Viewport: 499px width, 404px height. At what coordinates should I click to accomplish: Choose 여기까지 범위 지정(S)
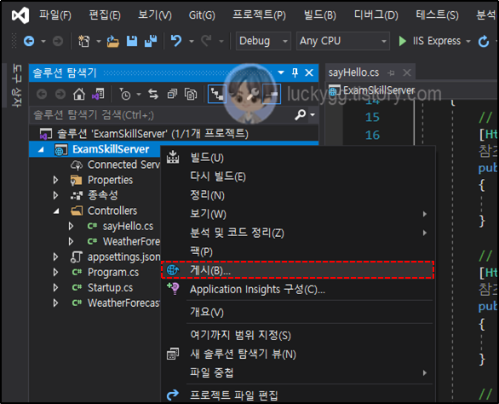pos(297,335)
